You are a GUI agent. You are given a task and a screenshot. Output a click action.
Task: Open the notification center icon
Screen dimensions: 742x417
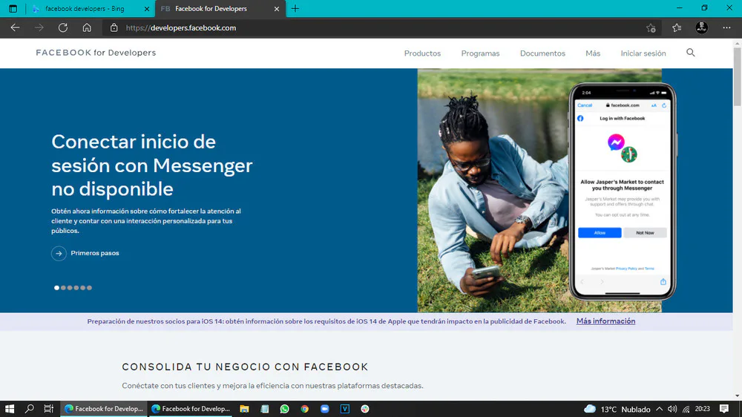coord(724,409)
